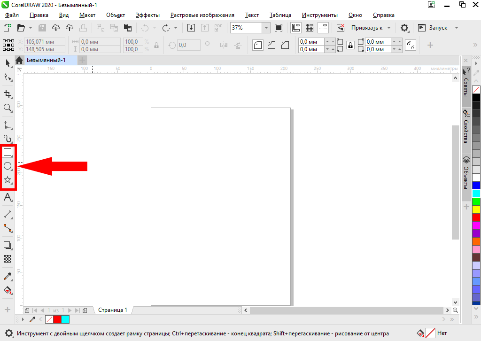Viewport: 481px width, 341px height.
Task: Open the zoom level dropdown
Action: coord(266,28)
